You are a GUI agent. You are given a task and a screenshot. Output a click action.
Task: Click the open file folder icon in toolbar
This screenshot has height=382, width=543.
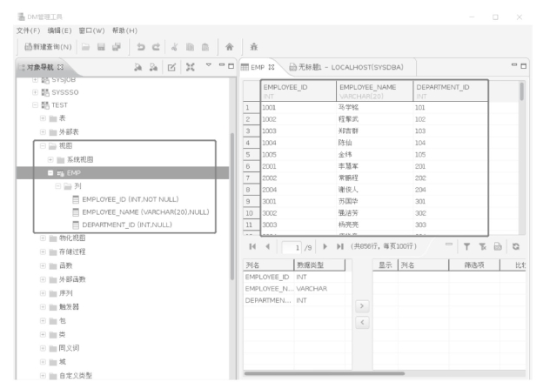(85, 47)
